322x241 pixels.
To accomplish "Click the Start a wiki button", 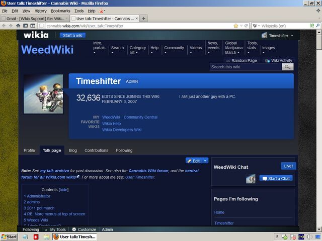I will click(x=72, y=36).
